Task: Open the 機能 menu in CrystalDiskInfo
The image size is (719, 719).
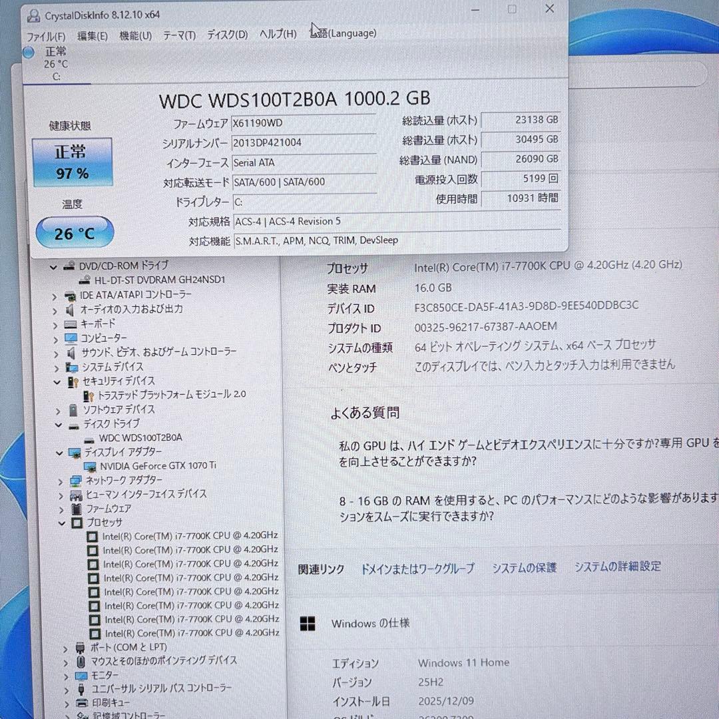Action: tap(135, 35)
